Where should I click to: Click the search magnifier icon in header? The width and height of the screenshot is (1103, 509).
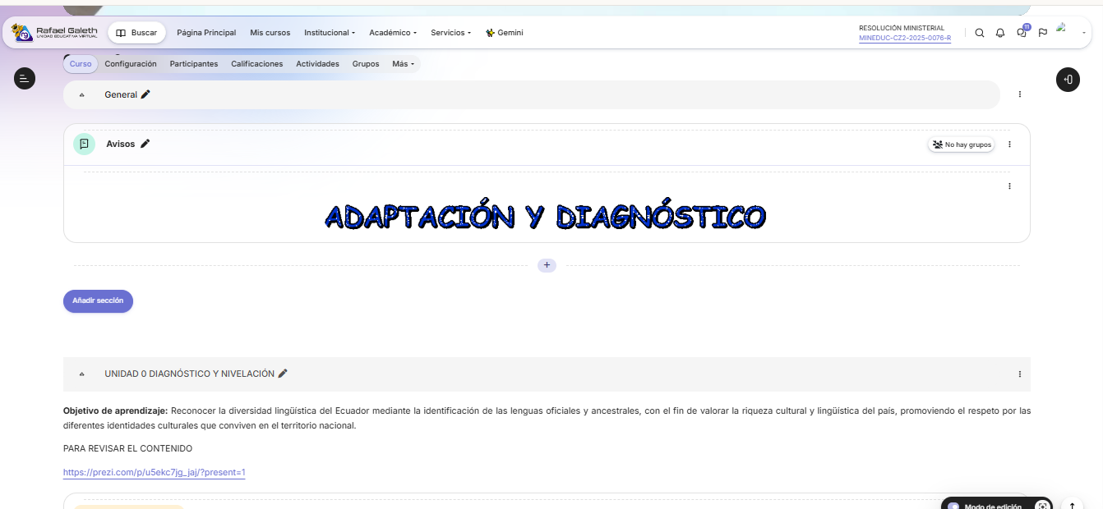coord(979,33)
